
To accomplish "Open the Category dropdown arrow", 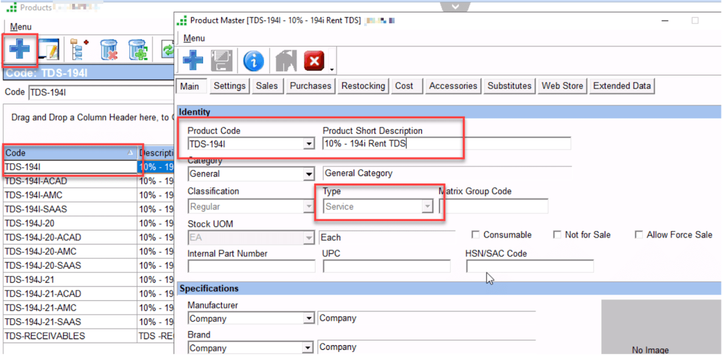I will click(x=309, y=174).
